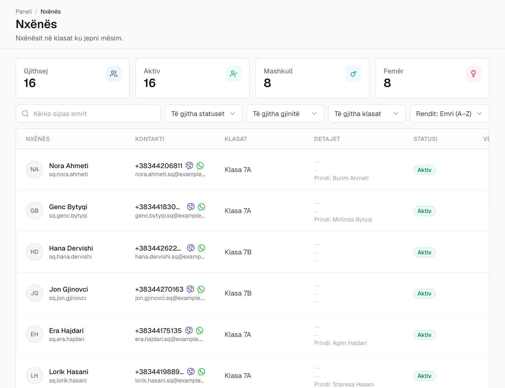Screen dimensions: 505x388
Task: Open WhatsApp for Era Hajdari
Action: click(200, 330)
